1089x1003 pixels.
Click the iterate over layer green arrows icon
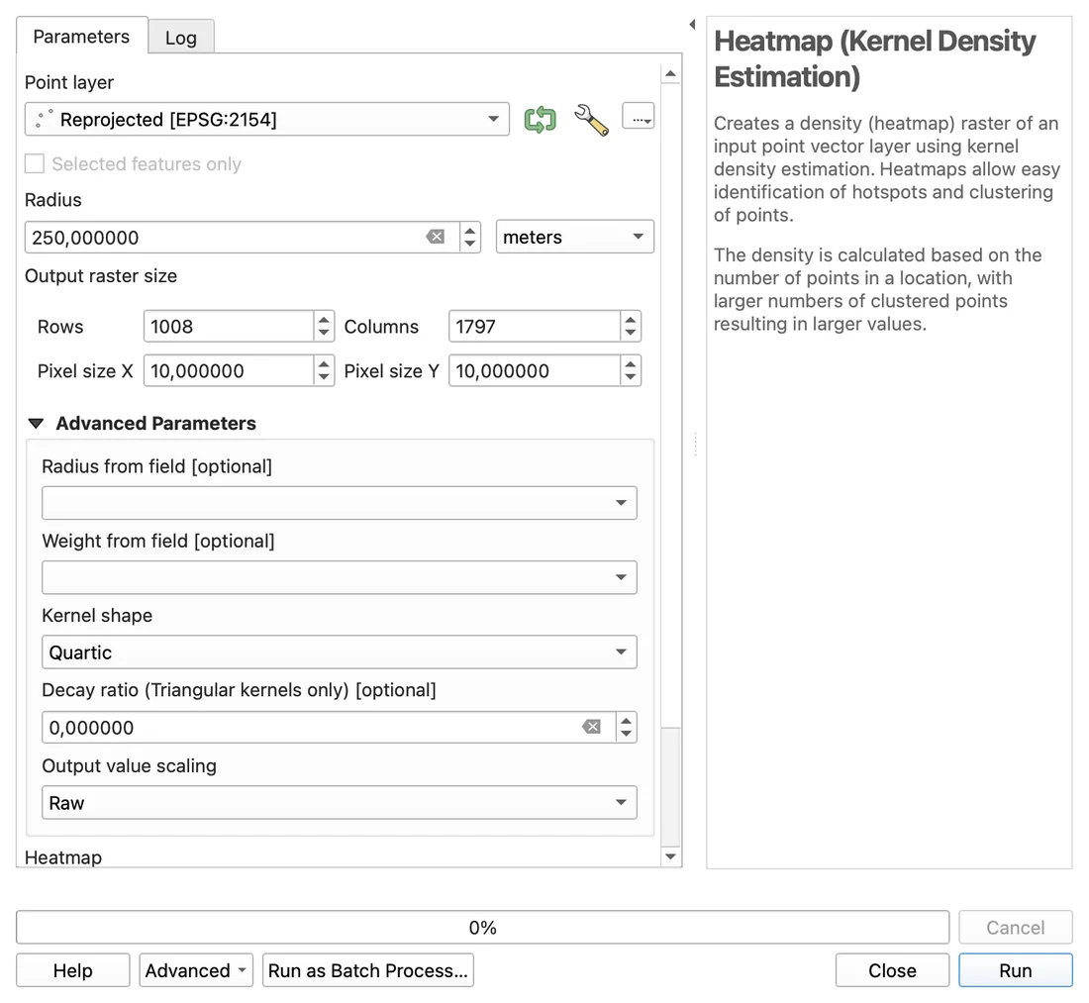[540, 120]
